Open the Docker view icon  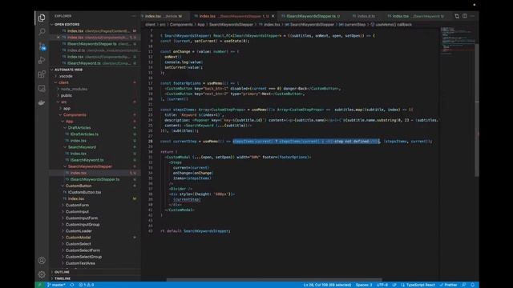tap(42, 102)
